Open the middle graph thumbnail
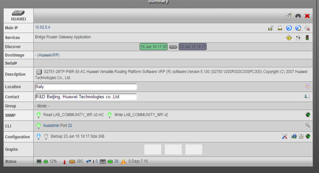Image resolution: width=319 pixels, height=173 pixels. pyautogui.click(x=173, y=149)
